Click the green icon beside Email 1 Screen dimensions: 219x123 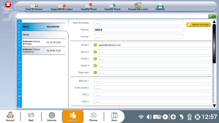[x=95, y=45]
